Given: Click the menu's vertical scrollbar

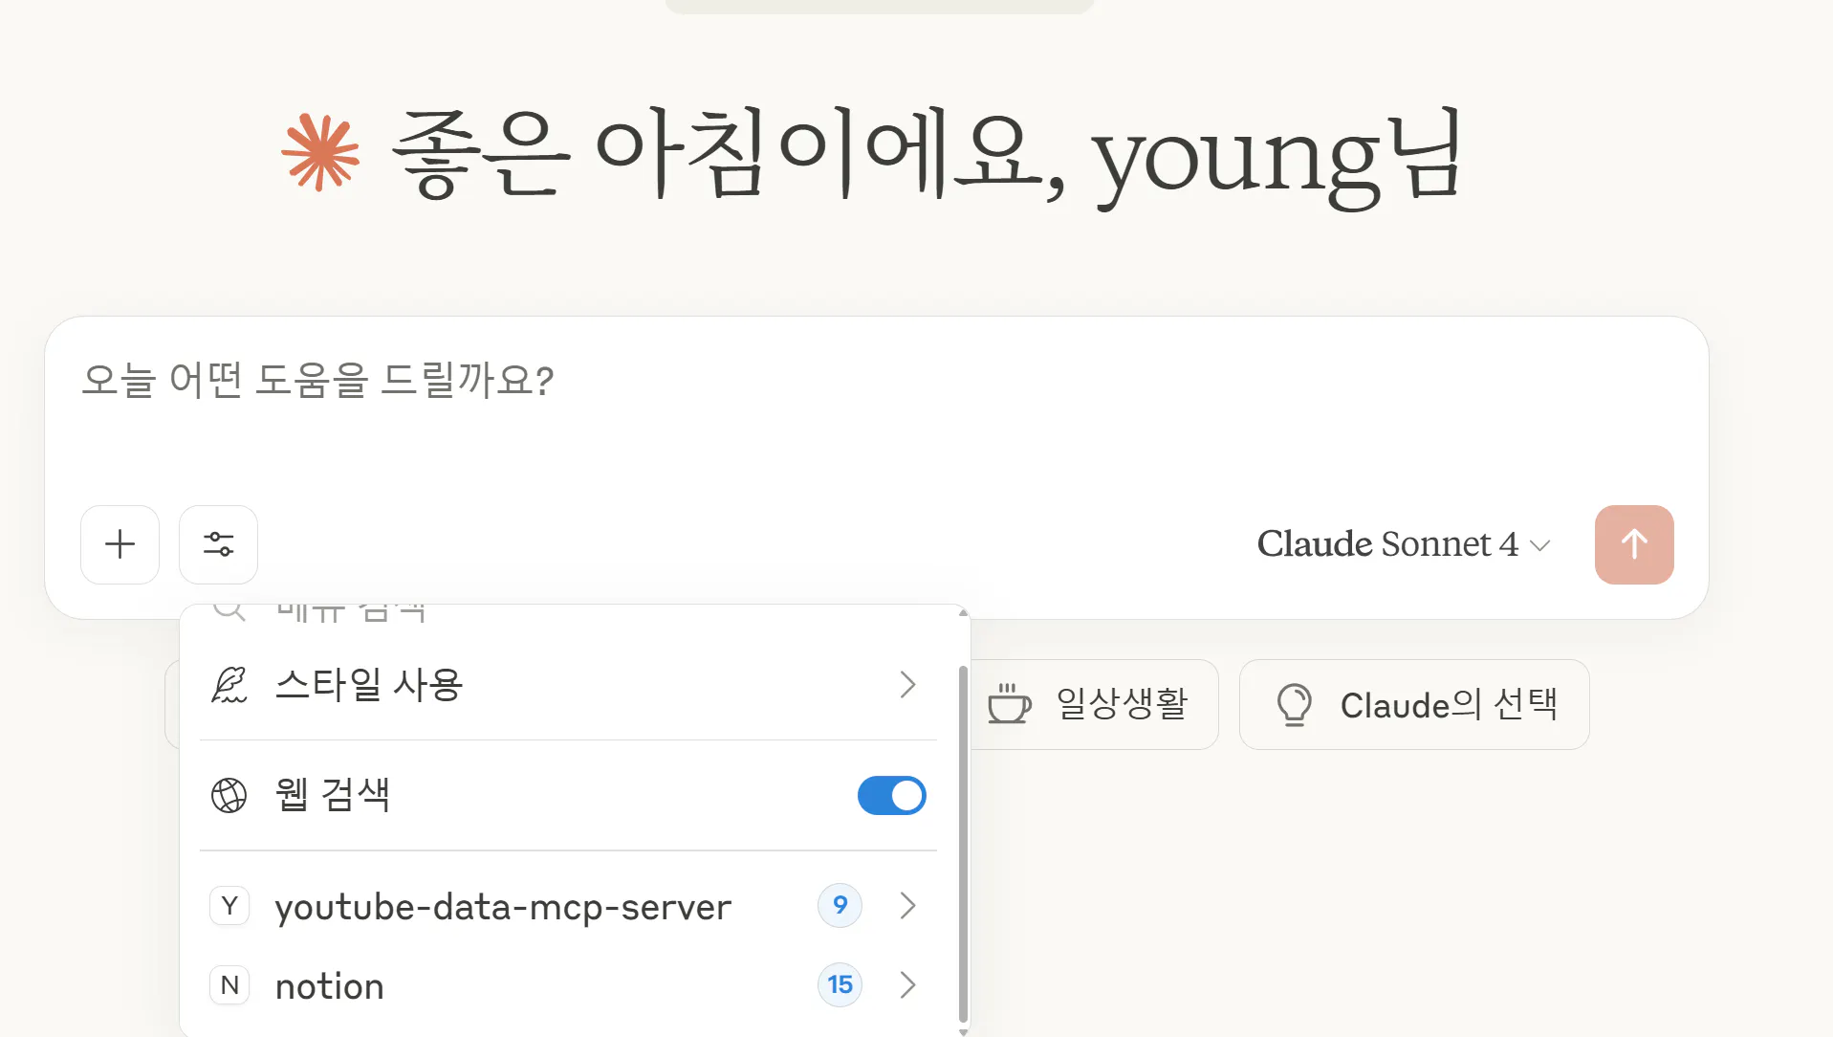Looking at the screenshot, I should [963, 845].
